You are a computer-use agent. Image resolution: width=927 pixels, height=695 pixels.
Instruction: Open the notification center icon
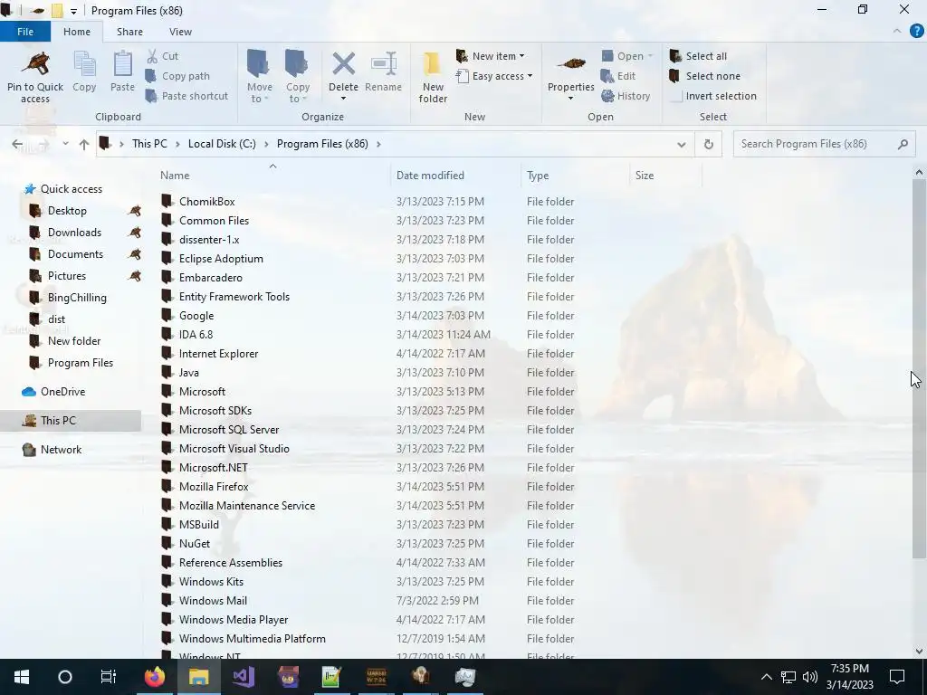897,677
